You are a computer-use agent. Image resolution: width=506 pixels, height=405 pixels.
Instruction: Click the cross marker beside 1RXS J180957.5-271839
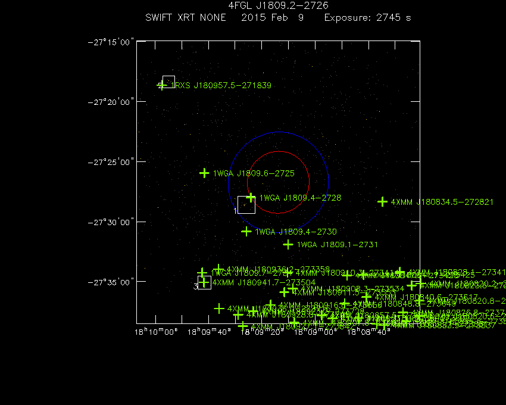coord(162,85)
